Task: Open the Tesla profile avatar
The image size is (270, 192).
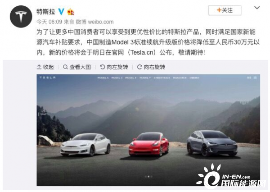Action: pos(21,17)
